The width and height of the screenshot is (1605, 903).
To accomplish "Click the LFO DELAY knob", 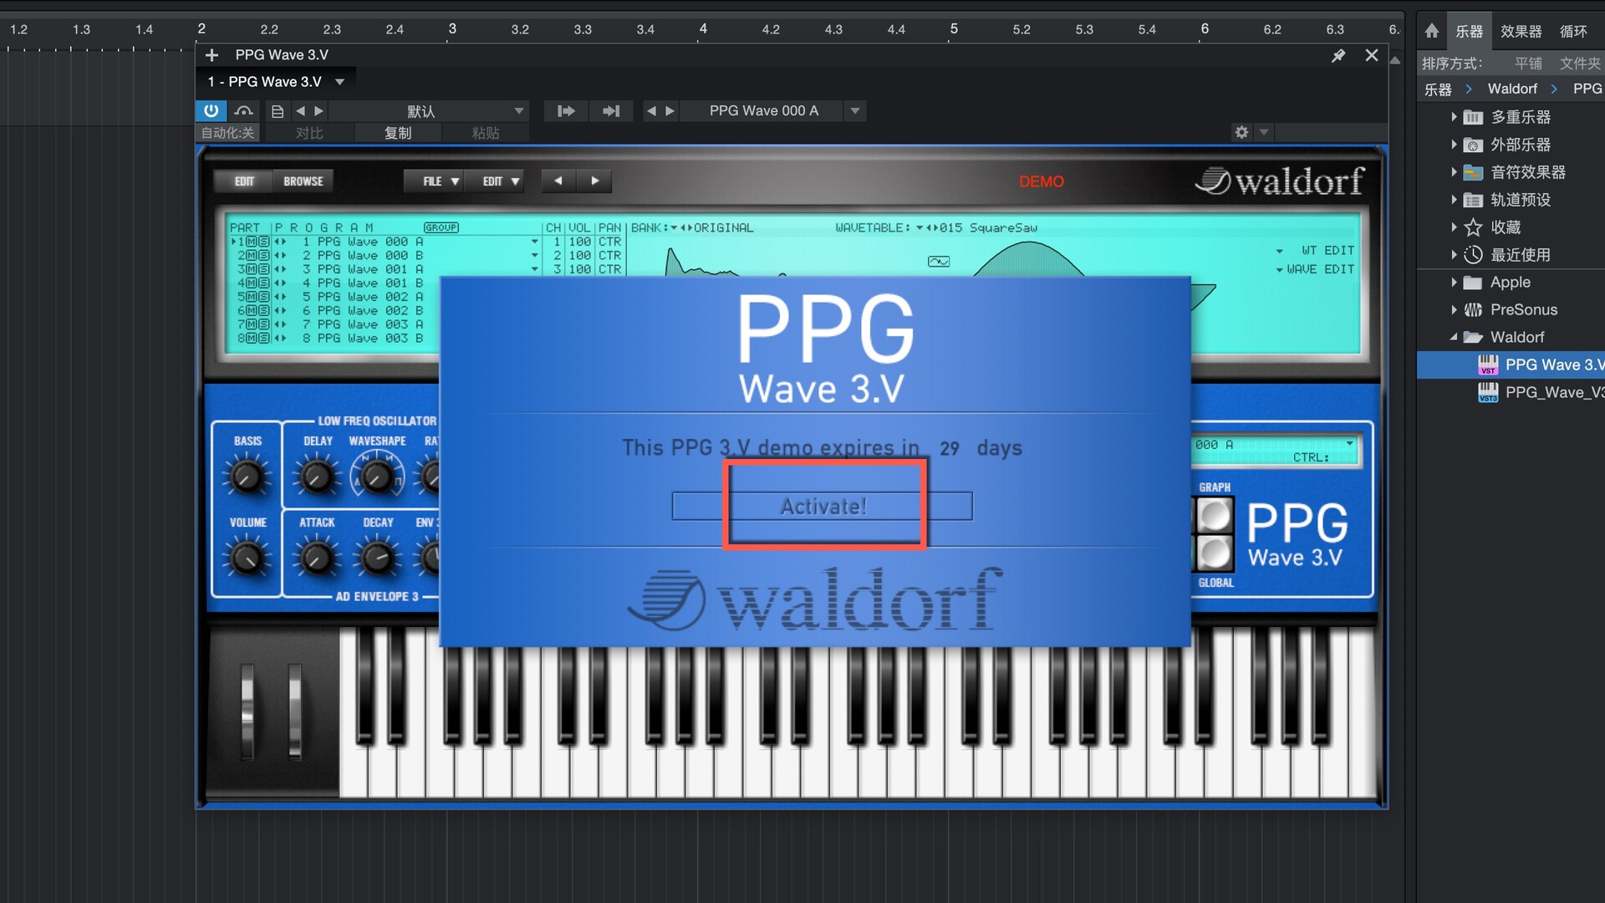I will (x=316, y=477).
